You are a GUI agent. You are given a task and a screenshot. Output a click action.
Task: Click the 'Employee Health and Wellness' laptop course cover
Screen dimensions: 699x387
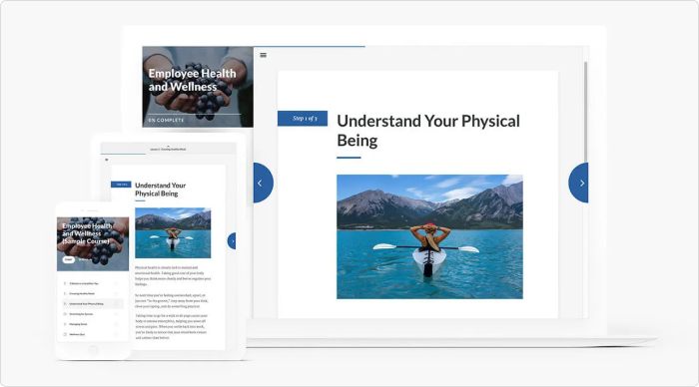click(198, 87)
